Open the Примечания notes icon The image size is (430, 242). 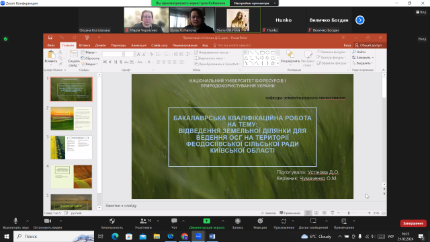(x=343, y=221)
